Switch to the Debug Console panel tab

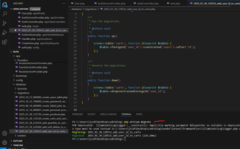(108, 114)
